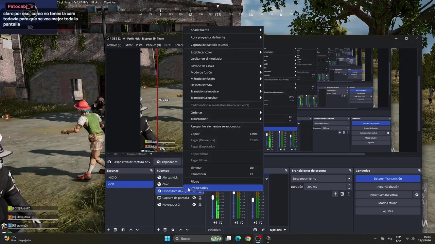Add a new source with the plus icon

(158, 230)
